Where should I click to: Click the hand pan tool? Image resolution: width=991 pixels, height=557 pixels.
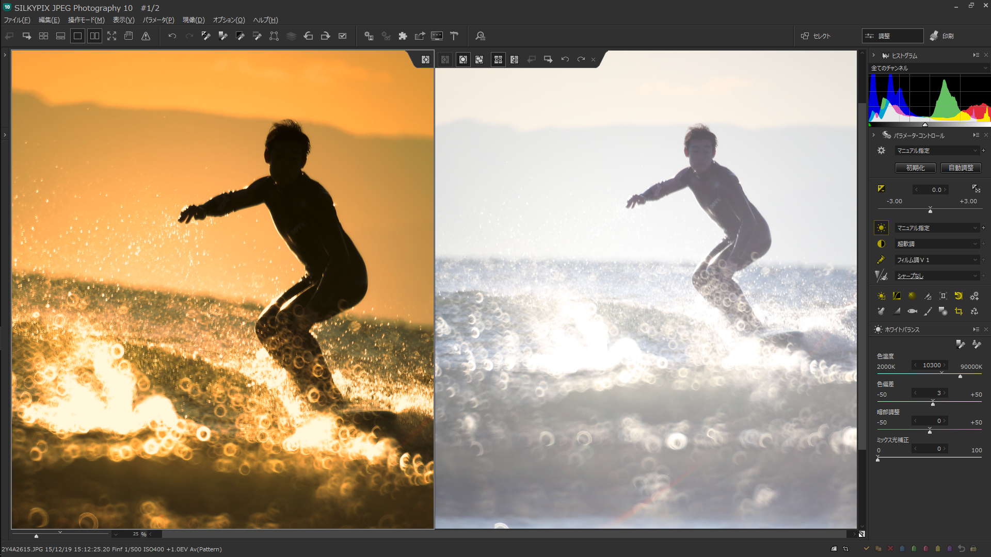click(129, 36)
